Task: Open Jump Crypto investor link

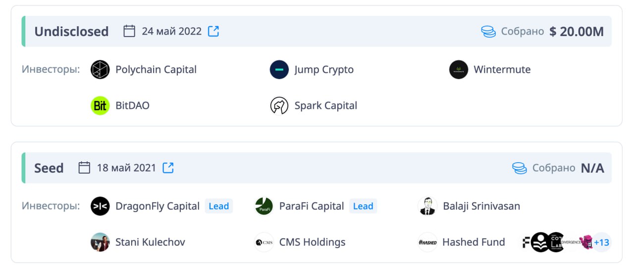Action: coord(324,70)
